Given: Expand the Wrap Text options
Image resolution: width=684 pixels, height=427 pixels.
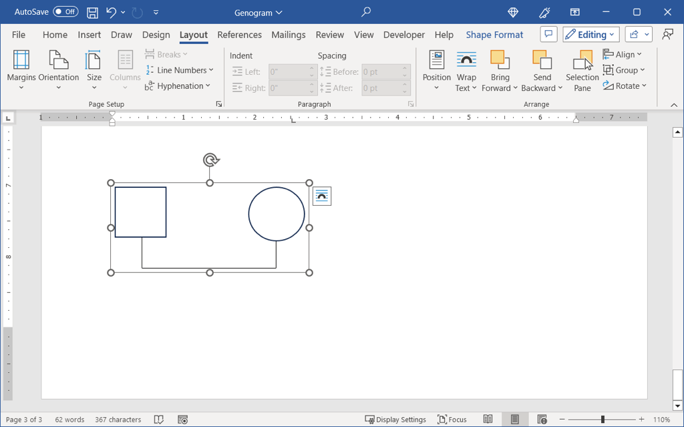Looking at the screenshot, I should pyautogui.click(x=466, y=72).
